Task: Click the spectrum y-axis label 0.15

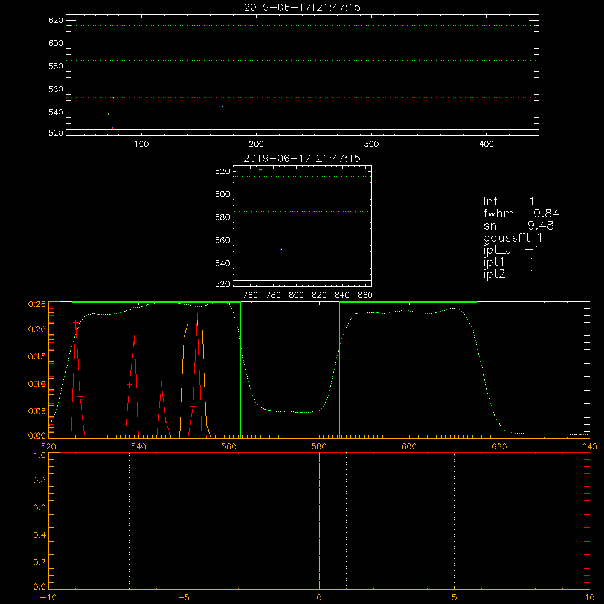Action: (x=37, y=357)
